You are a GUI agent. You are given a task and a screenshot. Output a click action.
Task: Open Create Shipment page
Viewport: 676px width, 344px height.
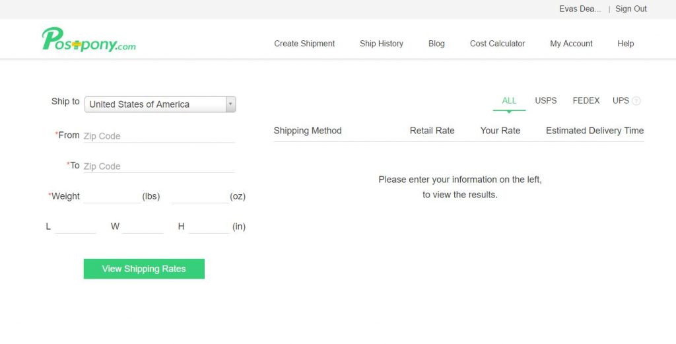tap(304, 44)
